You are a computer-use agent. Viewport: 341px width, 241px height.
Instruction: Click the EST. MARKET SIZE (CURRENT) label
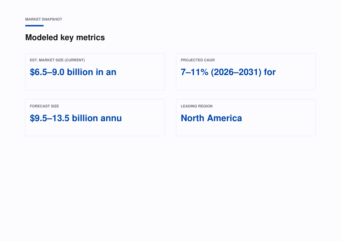point(57,60)
